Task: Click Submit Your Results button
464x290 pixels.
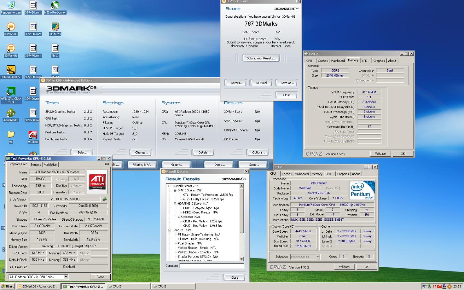Action: [x=261, y=58]
